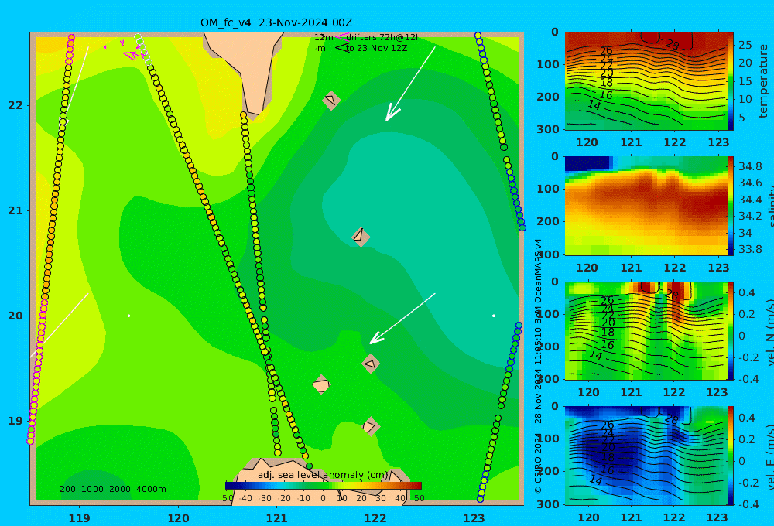Click depth tick 200 on the vel. N panel
Screen dimensions: 774x526
coord(547,347)
